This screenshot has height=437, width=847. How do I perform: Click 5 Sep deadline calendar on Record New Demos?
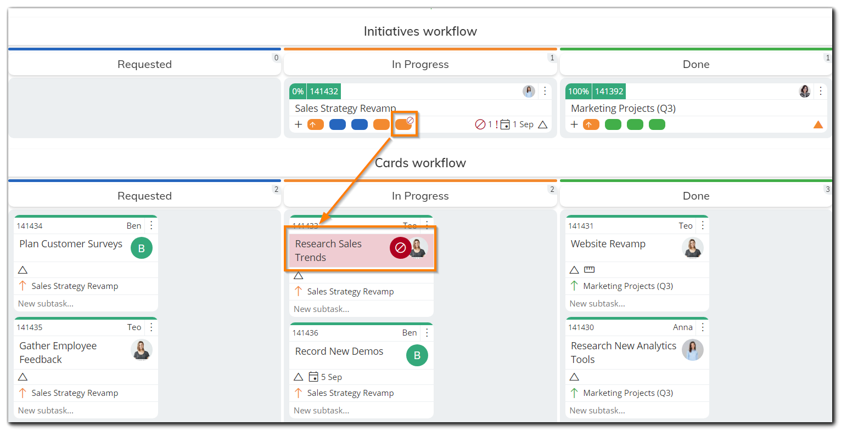313,377
